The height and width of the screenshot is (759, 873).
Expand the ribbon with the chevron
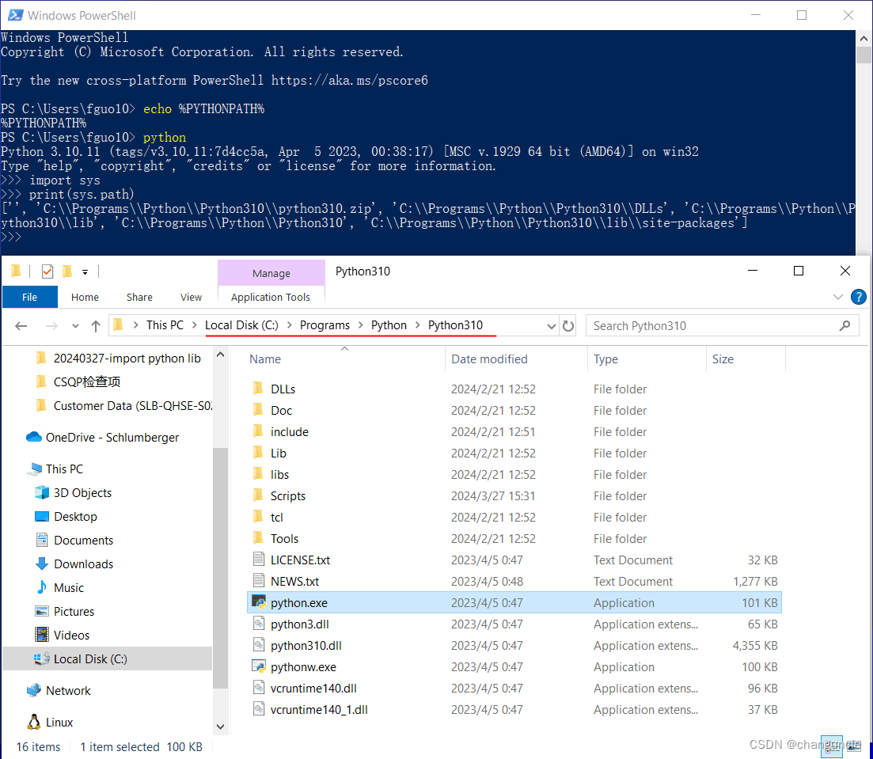837,297
